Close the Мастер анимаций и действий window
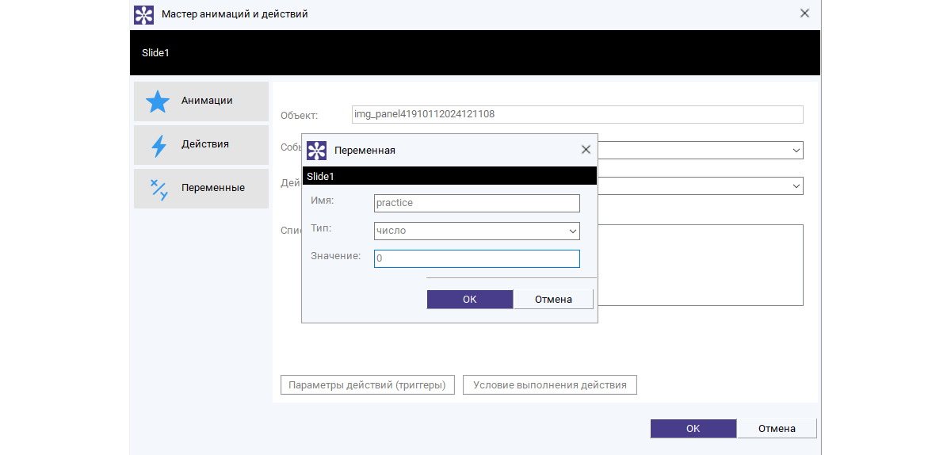951x455 pixels. 804,13
